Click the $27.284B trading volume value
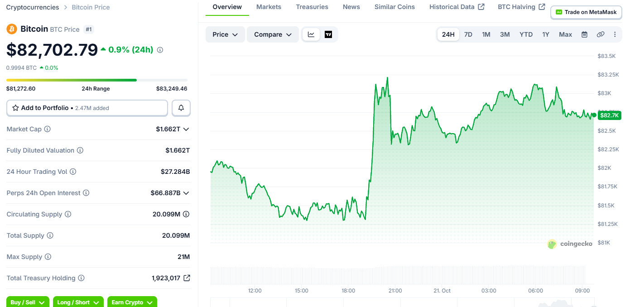 pyautogui.click(x=175, y=172)
